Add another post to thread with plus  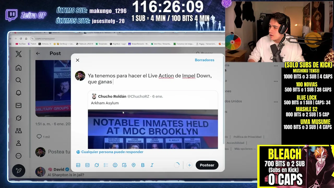[x=189, y=165]
